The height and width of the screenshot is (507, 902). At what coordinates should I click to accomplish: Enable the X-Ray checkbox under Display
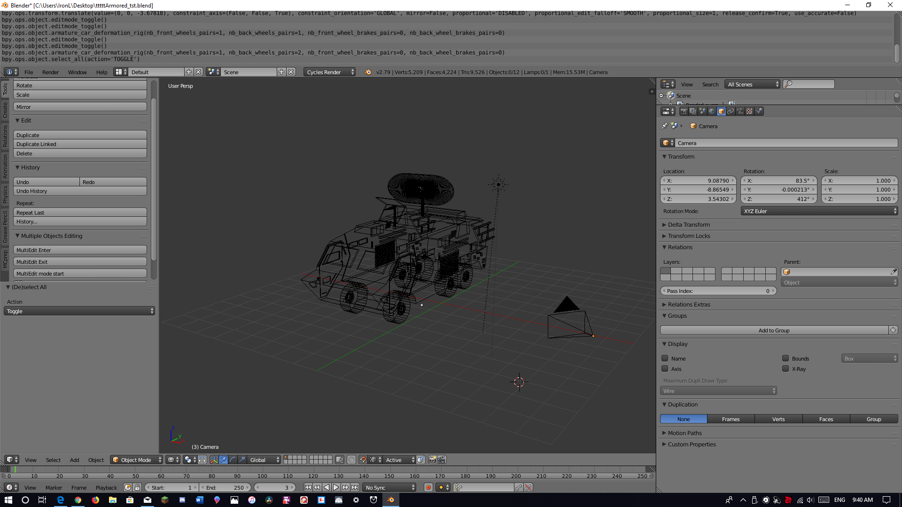pos(785,369)
